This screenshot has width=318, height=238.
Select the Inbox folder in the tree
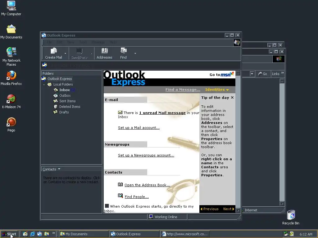point(65,90)
